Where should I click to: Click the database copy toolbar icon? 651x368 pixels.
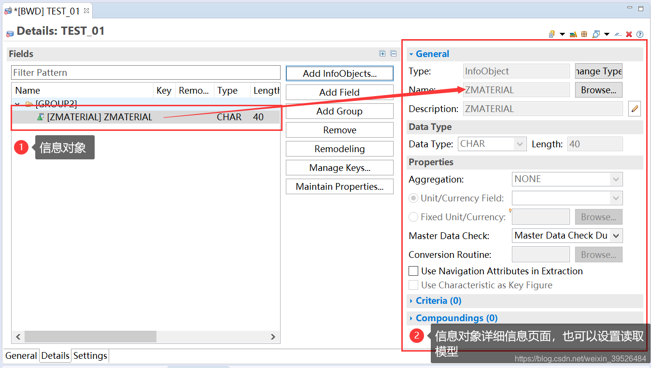[552, 34]
